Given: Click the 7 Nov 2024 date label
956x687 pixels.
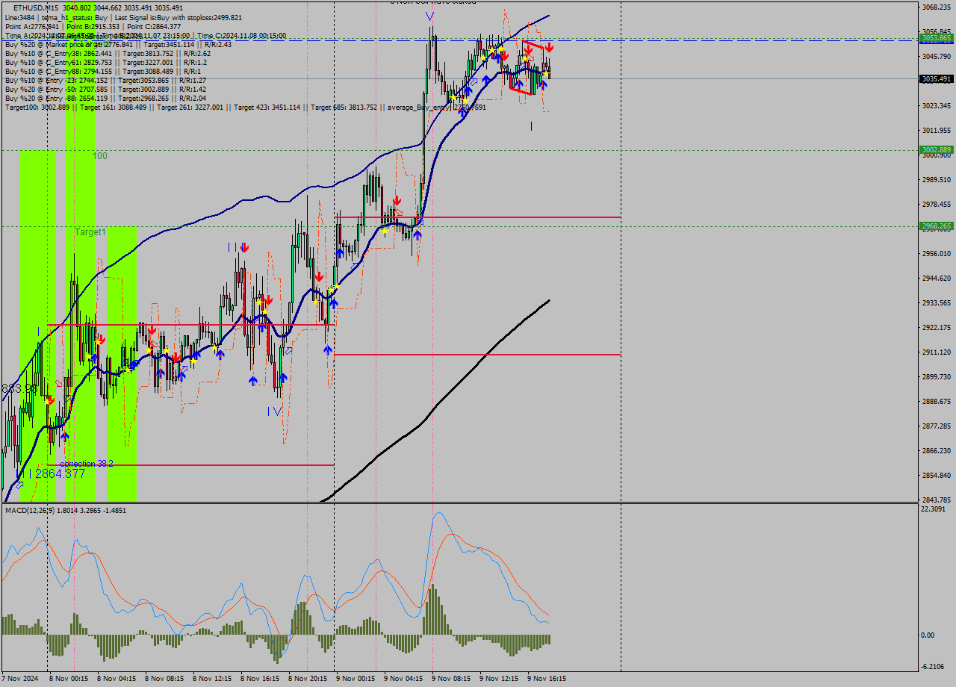Looking at the screenshot, I should tap(19, 679).
